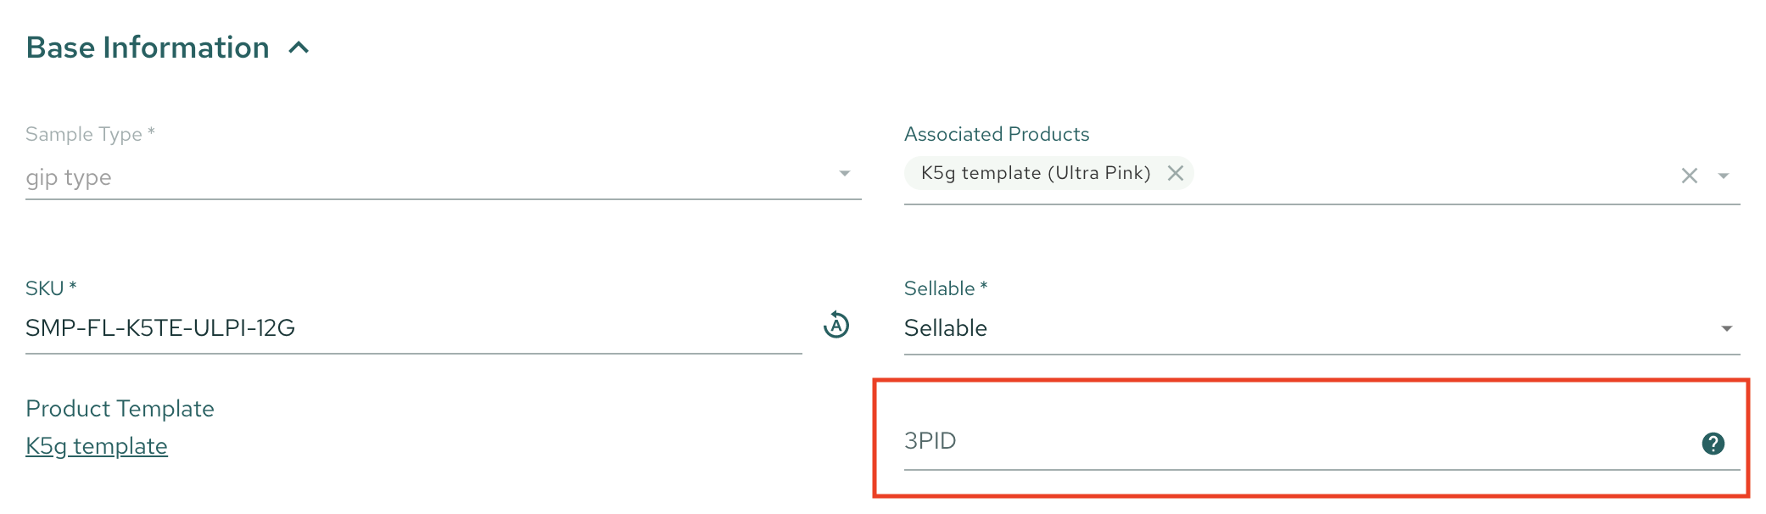Clear all Associated Products with the X icon

coord(1689,176)
